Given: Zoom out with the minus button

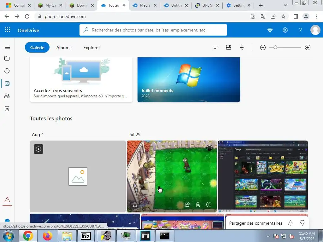Looking at the screenshot, I should 263,48.
